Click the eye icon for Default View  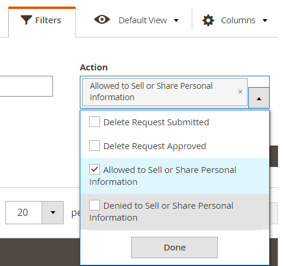[x=102, y=20]
